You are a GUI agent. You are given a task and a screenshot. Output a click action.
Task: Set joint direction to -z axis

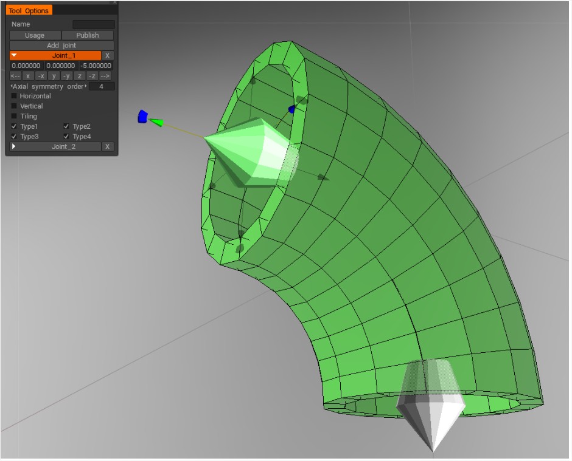click(x=92, y=76)
